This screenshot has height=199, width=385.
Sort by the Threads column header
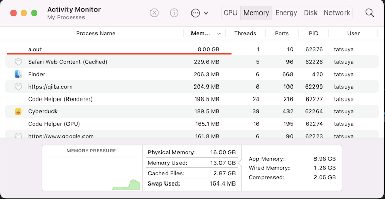click(x=245, y=33)
